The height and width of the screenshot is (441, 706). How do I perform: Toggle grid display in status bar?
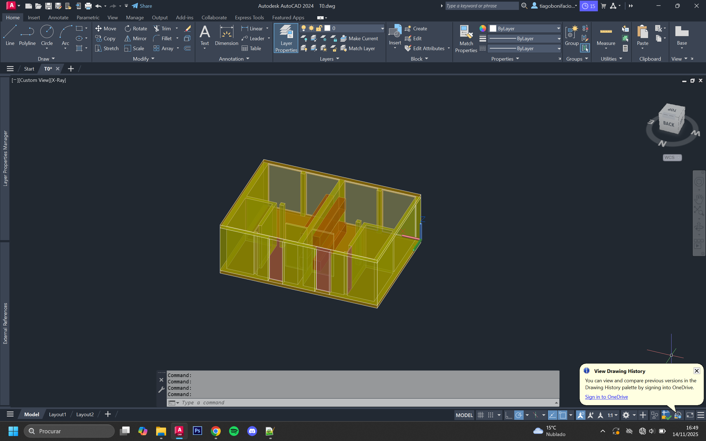[480, 415]
